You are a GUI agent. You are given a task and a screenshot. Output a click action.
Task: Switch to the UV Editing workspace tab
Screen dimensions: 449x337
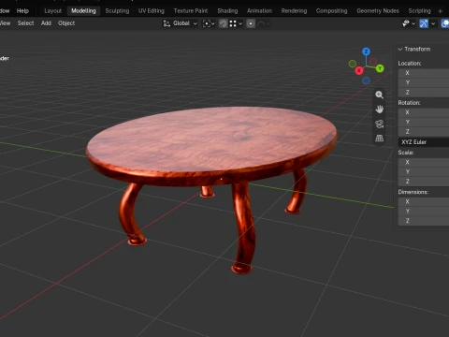[152, 11]
